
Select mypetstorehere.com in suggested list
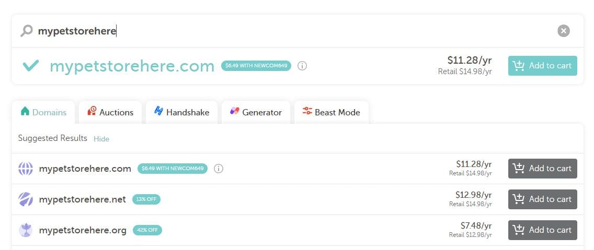pyautogui.click(x=85, y=169)
